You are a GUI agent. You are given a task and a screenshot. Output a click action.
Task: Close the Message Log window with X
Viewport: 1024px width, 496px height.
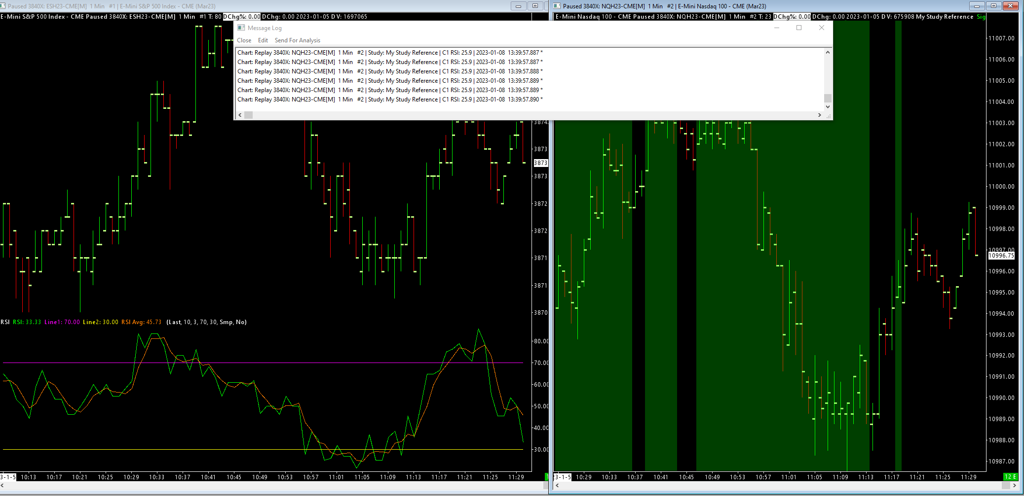pyautogui.click(x=822, y=28)
